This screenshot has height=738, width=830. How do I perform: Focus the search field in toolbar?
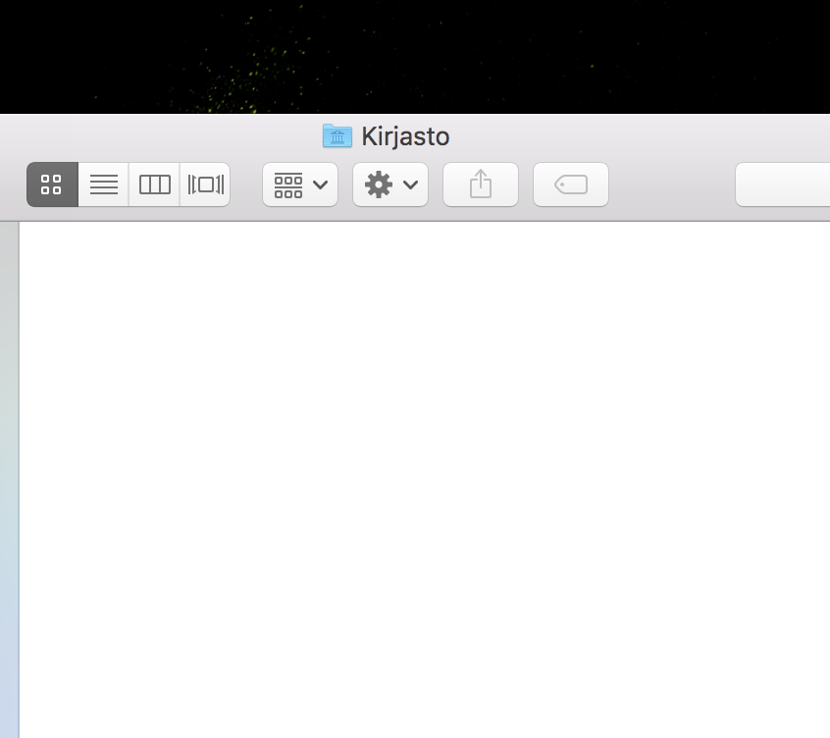pos(783,184)
